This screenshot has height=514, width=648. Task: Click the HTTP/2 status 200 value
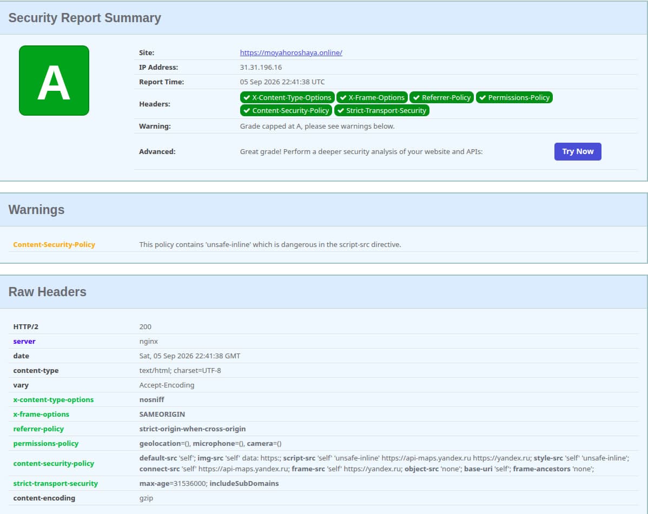pyautogui.click(x=146, y=326)
